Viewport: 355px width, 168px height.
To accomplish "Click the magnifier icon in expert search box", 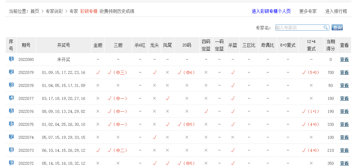I will [325, 28].
